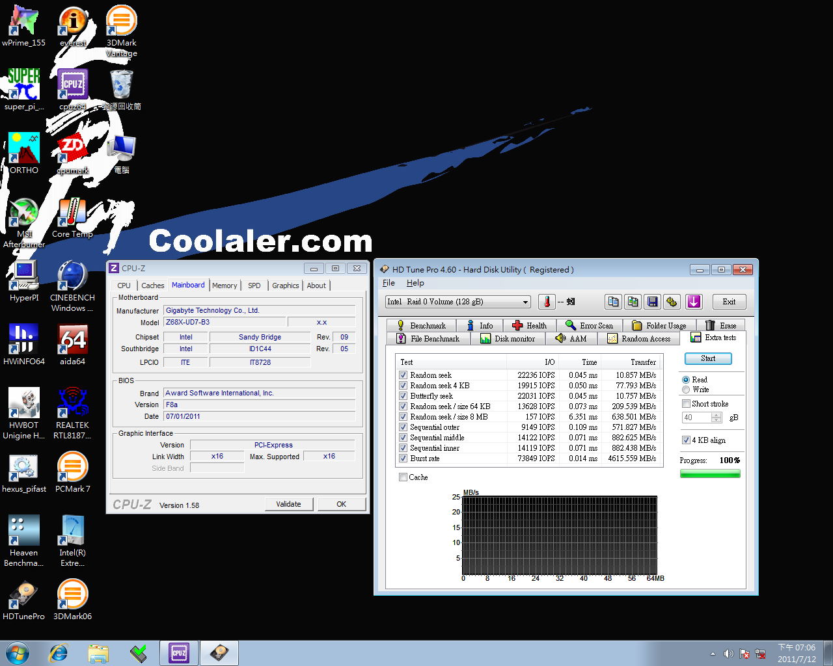Select the ORTHOS desktop icon

coord(24,153)
